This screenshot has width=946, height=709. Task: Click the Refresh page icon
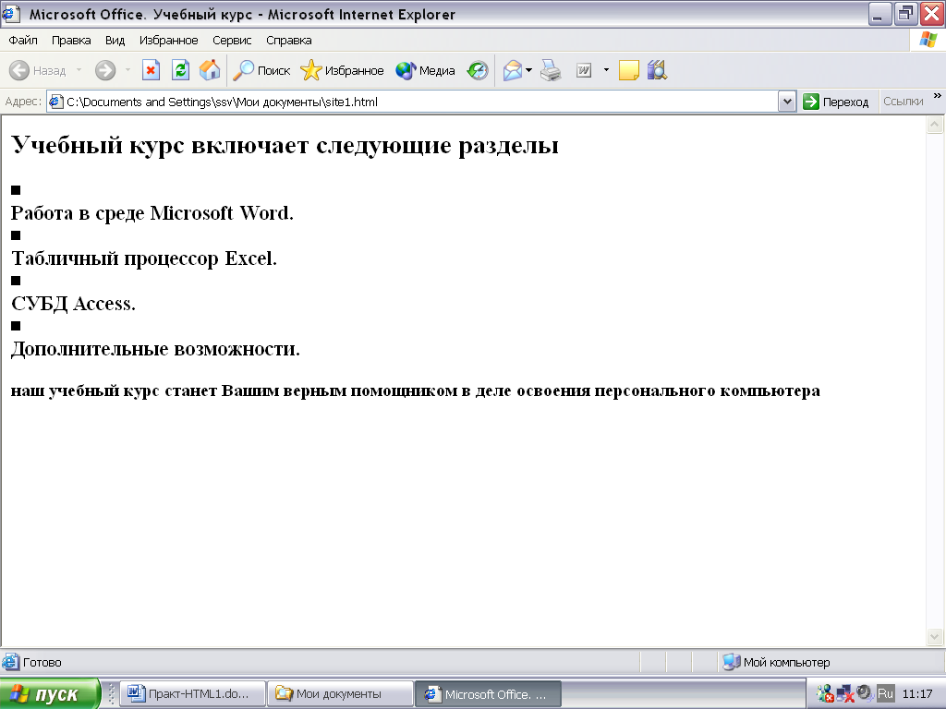(x=180, y=70)
